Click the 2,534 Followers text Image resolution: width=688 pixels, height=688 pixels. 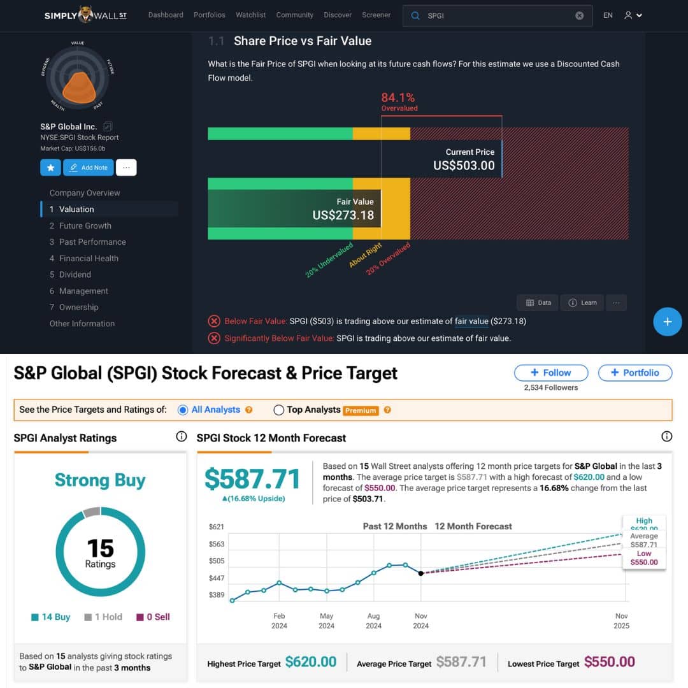[x=550, y=387]
